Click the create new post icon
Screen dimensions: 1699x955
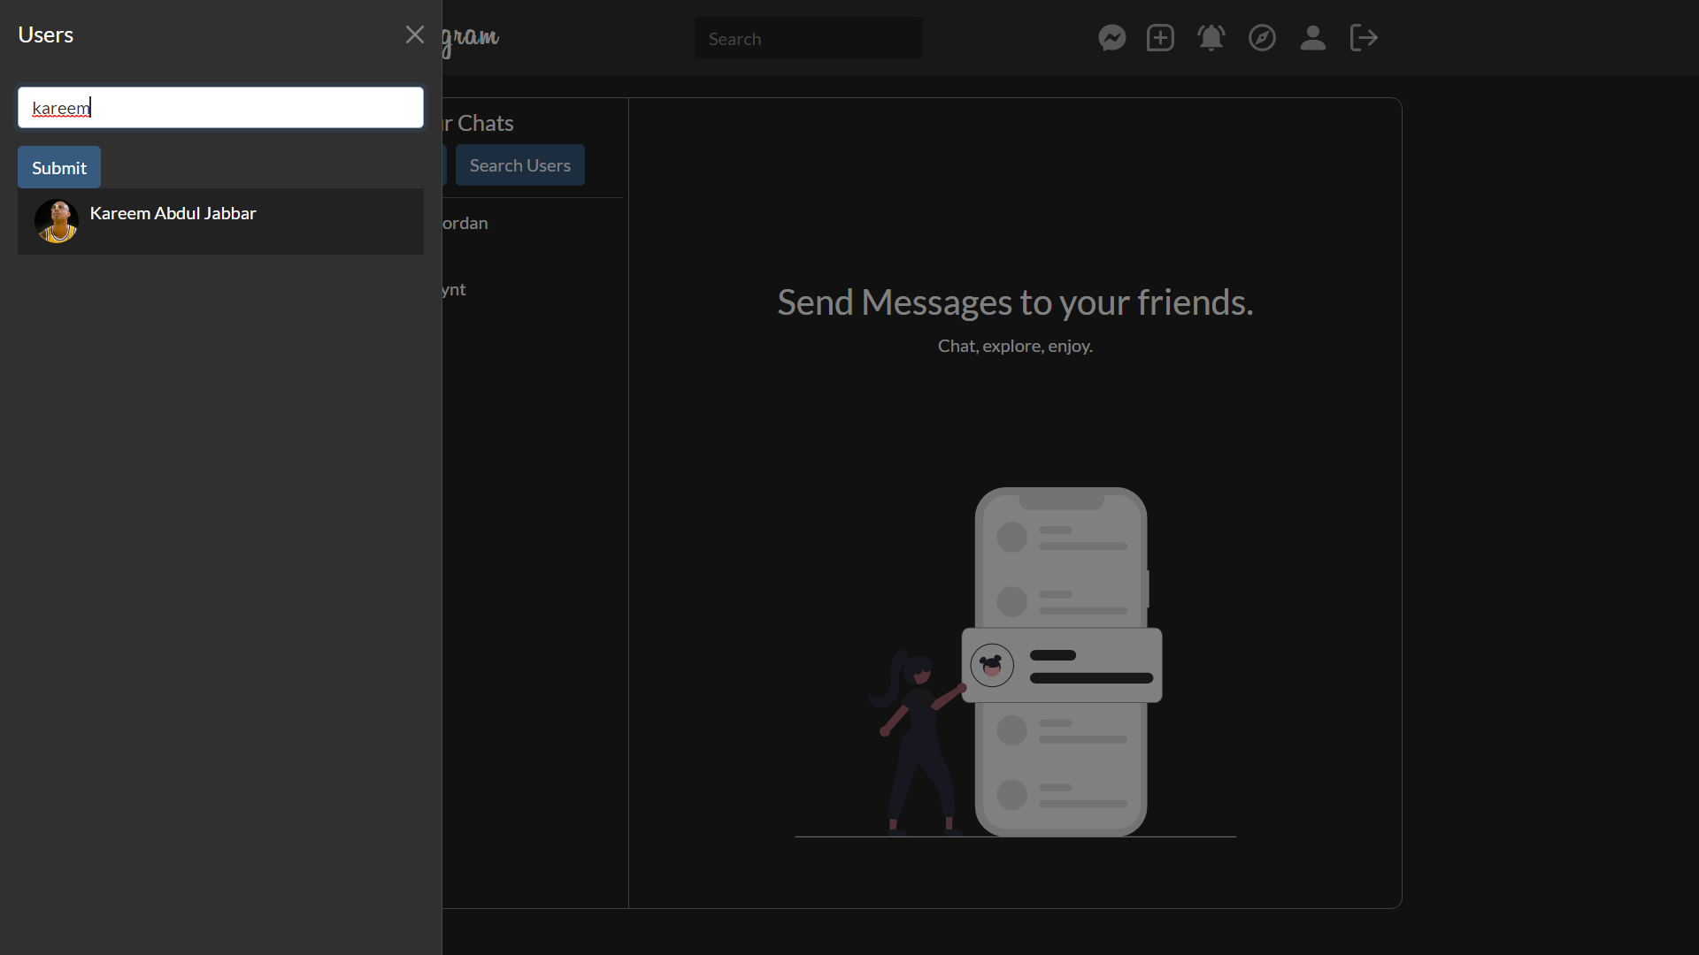click(x=1160, y=38)
